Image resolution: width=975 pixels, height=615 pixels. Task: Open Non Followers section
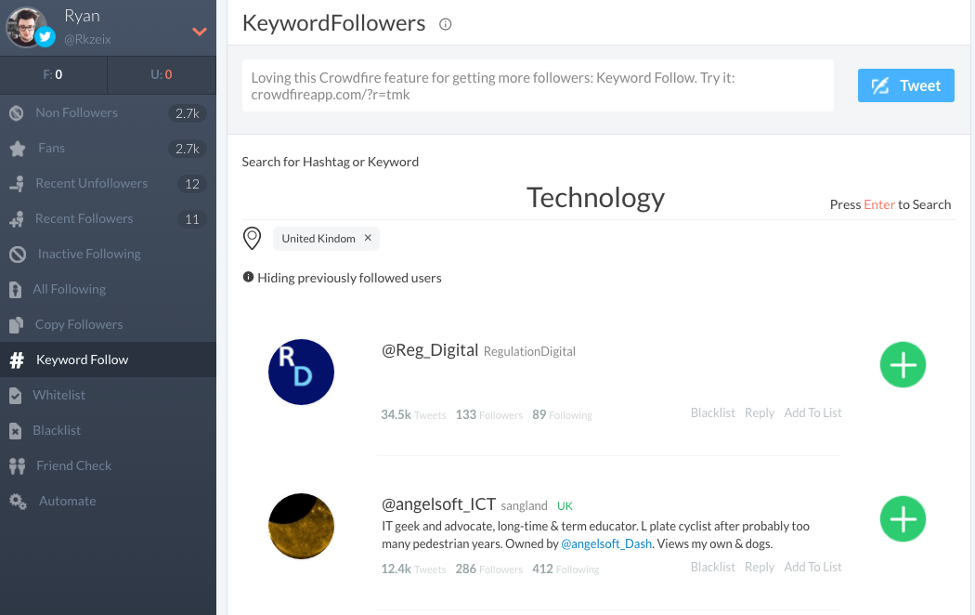click(109, 112)
